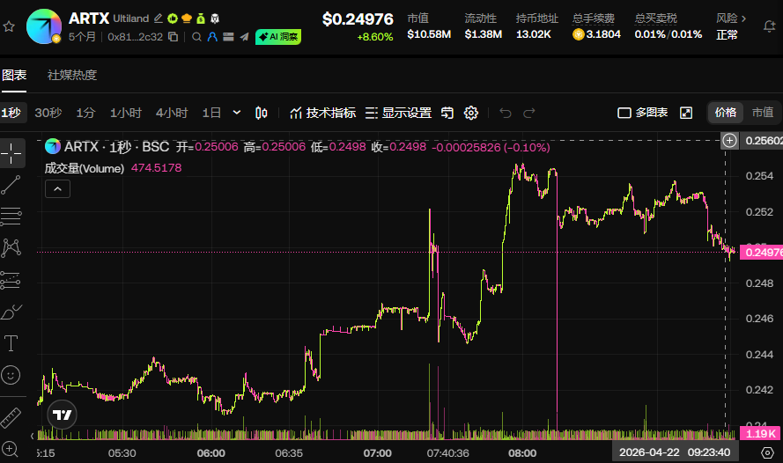
Task: Click the magnifier icon beside the address
Action: point(196,37)
